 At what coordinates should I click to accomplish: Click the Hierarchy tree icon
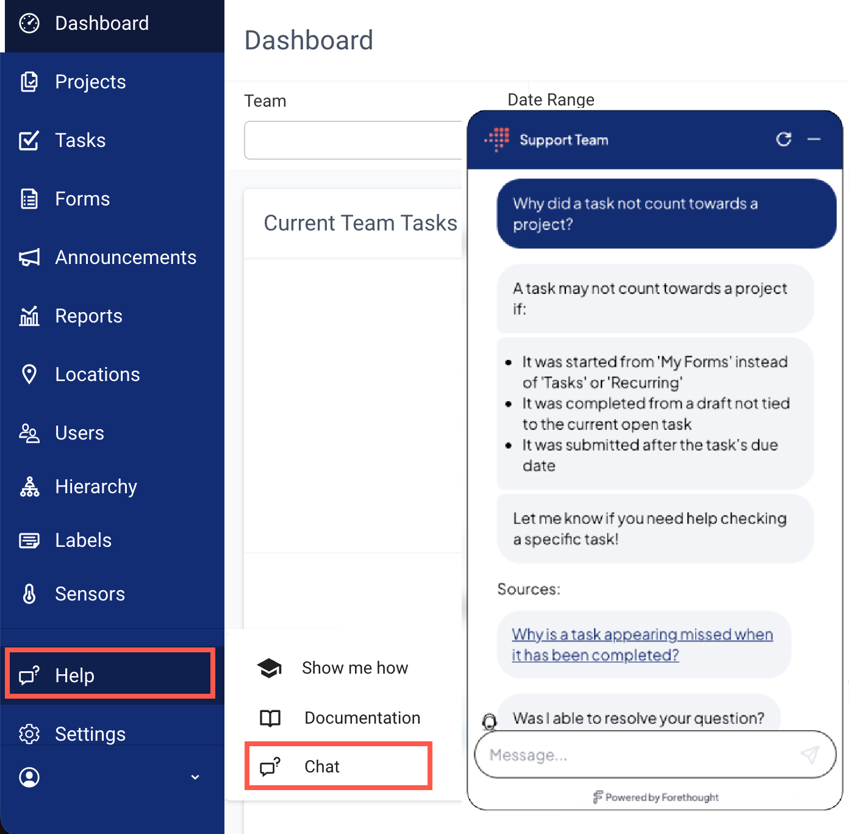(29, 486)
